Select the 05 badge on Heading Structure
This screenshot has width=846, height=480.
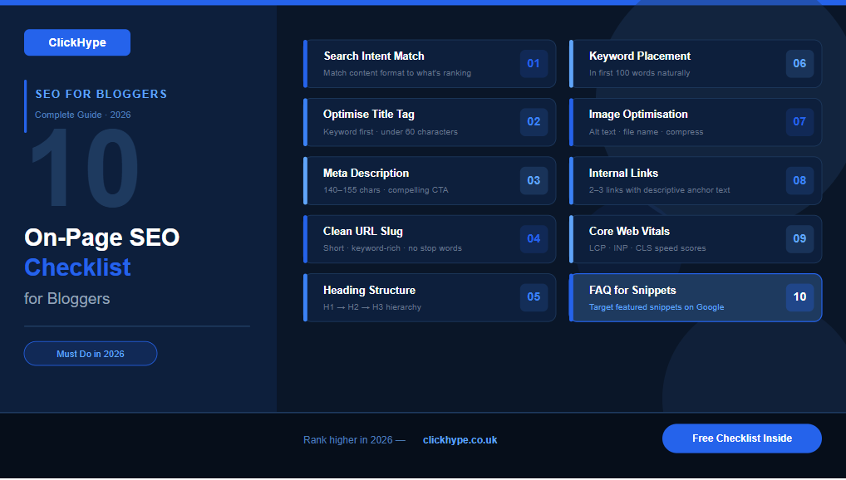pos(533,296)
